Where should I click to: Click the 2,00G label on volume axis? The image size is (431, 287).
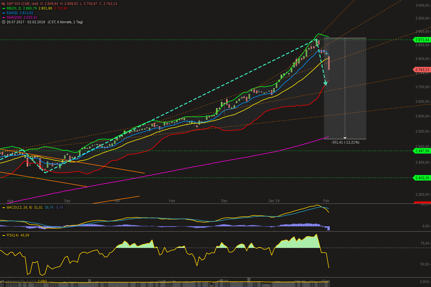(x=424, y=282)
